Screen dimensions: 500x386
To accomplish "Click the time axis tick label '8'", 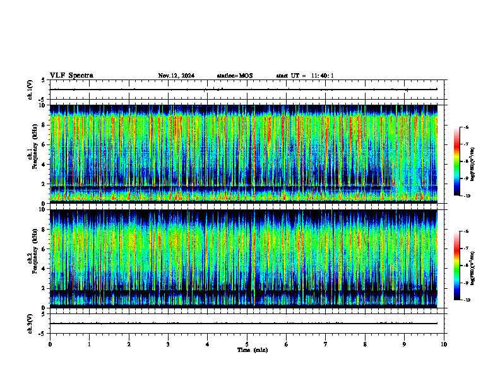I will 365,344.
